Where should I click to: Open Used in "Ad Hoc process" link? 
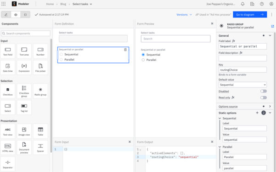pyautogui.click(x=213, y=15)
